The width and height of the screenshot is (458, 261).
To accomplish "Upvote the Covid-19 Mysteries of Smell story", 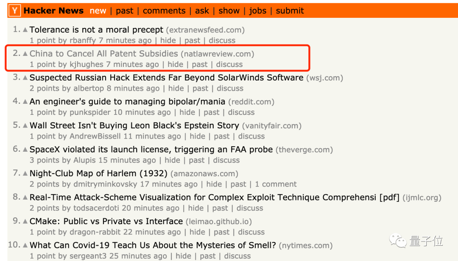I will [25, 245].
